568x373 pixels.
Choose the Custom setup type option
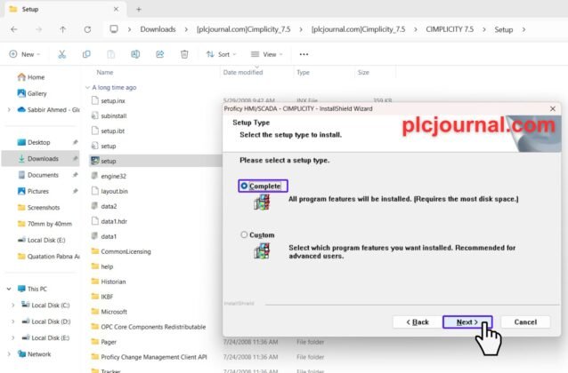[244, 235]
